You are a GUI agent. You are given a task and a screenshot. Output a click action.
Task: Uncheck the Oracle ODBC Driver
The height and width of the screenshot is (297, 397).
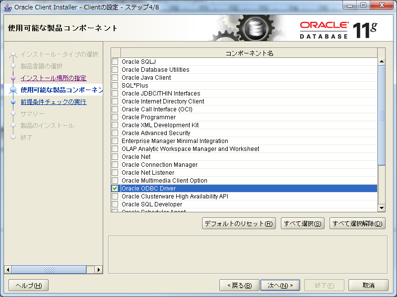tap(115, 188)
